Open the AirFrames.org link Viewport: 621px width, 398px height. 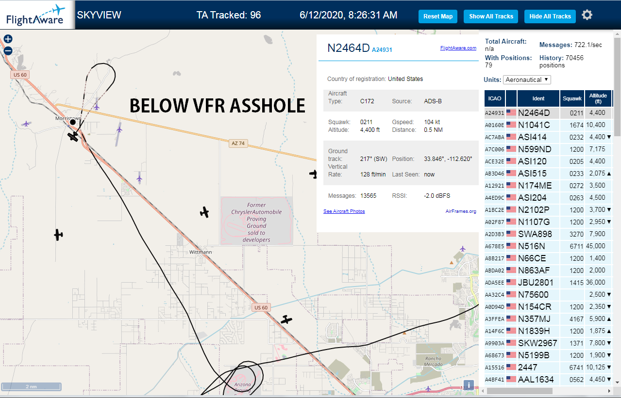pos(461,211)
